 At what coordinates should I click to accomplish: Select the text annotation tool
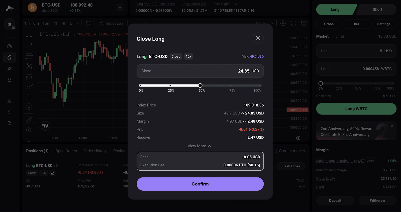coord(29,96)
